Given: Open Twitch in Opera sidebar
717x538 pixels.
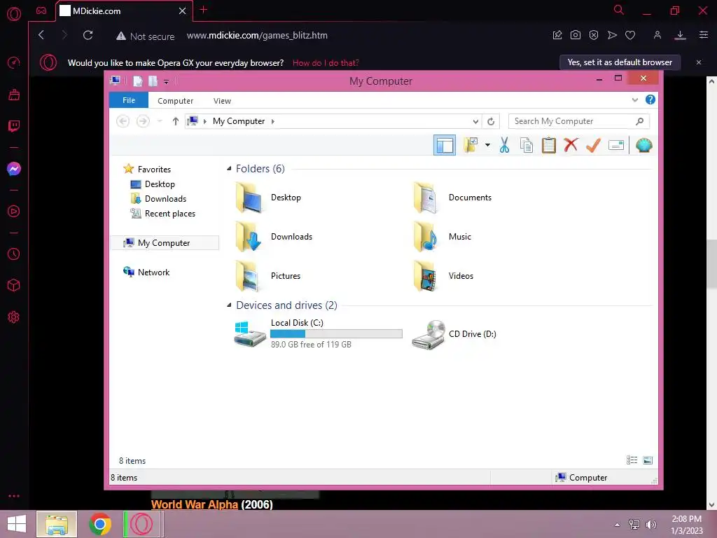Looking at the screenshot, I should (14, 126).
